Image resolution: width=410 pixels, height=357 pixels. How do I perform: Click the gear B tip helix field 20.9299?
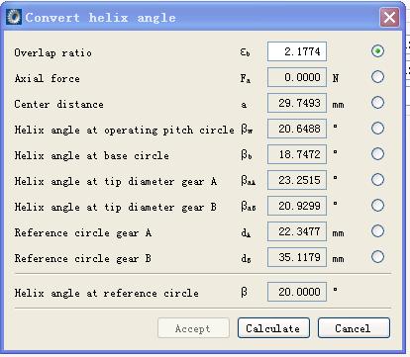coord(297,206)
